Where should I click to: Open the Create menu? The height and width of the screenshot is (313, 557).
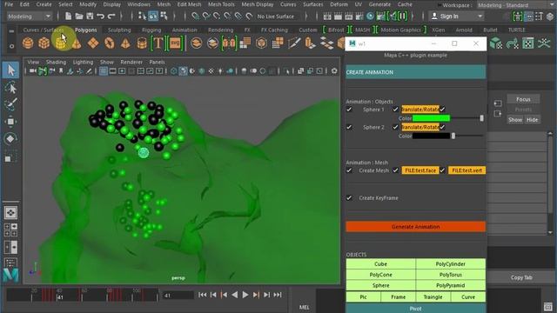[x=44, y=4]
